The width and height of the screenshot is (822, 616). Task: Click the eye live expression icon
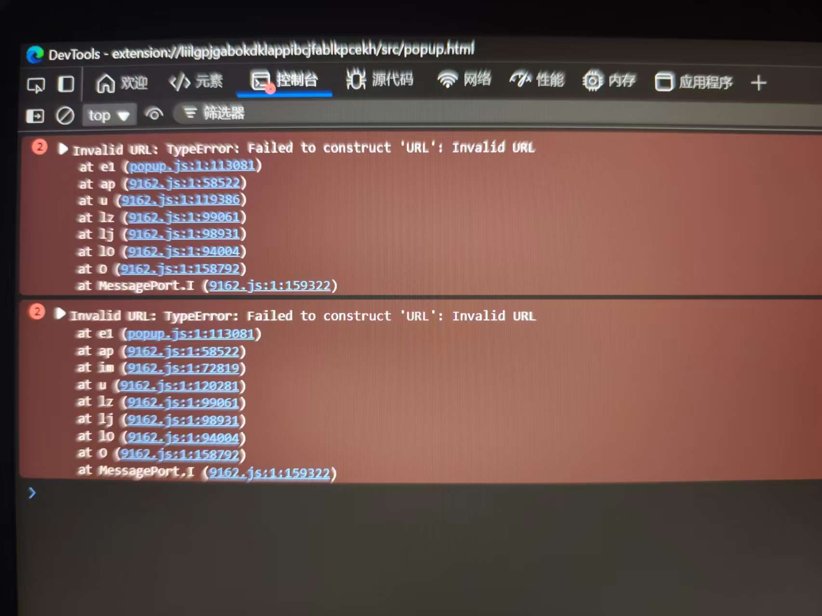[154, 115]
